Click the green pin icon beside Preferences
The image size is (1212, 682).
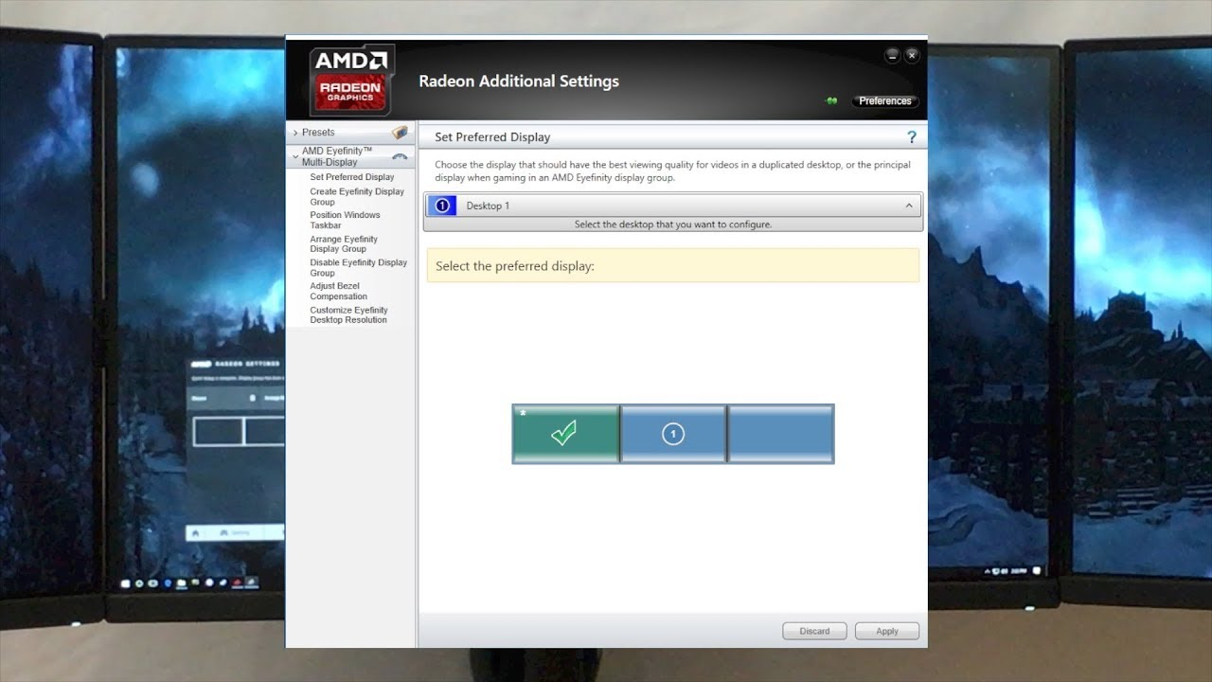[x=831, y=101]
